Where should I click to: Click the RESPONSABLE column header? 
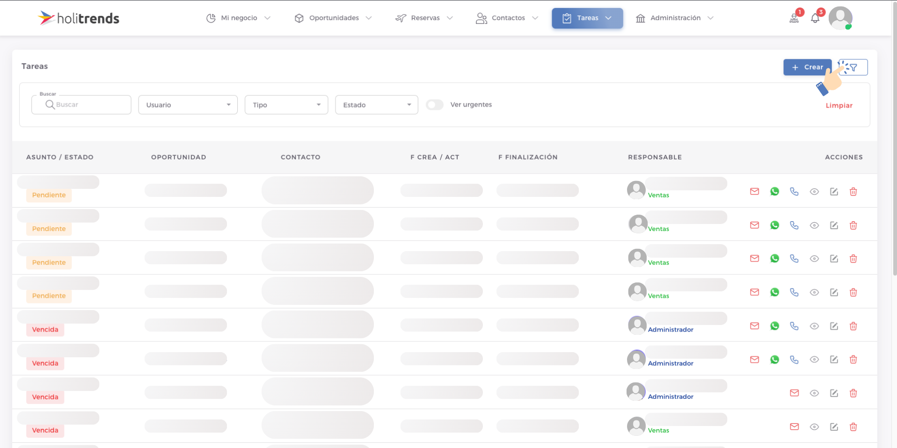tap(655, 157)
